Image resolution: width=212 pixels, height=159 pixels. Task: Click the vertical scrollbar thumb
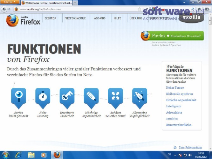point(210,21)
